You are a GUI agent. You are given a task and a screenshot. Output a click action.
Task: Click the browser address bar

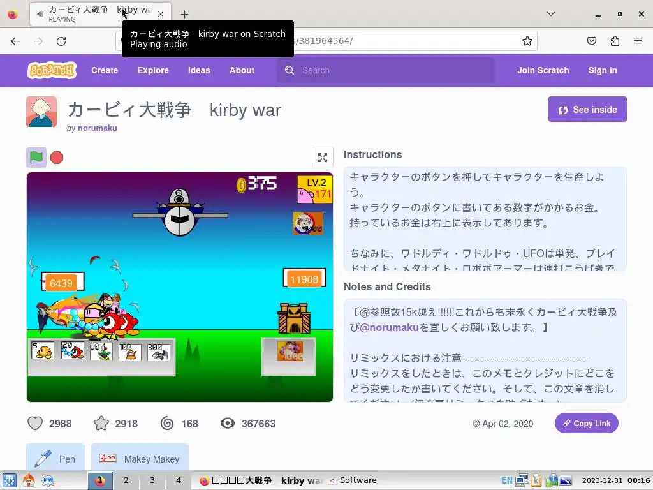tap(326, 41)
